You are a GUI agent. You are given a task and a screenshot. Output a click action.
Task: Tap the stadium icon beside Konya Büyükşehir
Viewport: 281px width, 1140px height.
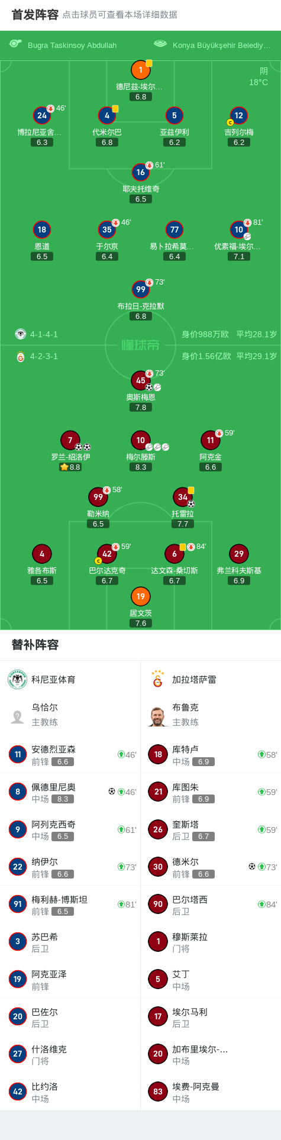[160, 44]
